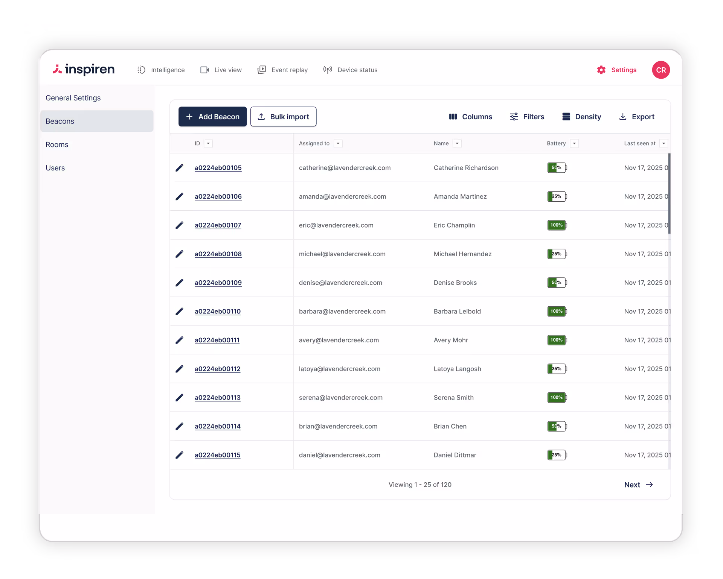Screen dimensions: 723x579
Task: Open the Settings gear icon
Action: pos(601,70)
